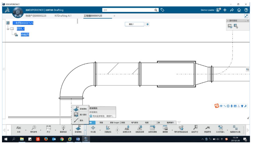The height and width of the screenshot is (144, 253).
Task: Open the 工具 action bar tab
Action: 158,123
